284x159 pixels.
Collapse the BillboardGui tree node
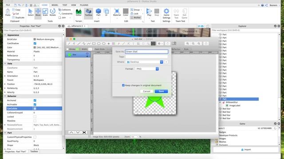(220, 102)
